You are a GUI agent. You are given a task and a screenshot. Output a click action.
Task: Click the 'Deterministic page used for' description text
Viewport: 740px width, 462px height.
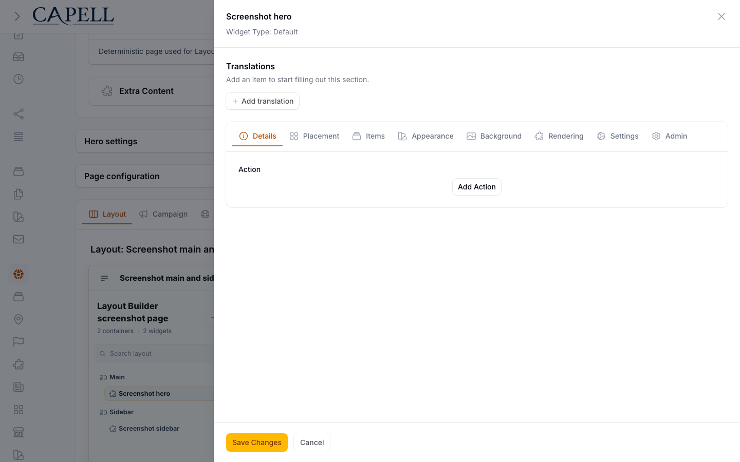tap(156, 51)
